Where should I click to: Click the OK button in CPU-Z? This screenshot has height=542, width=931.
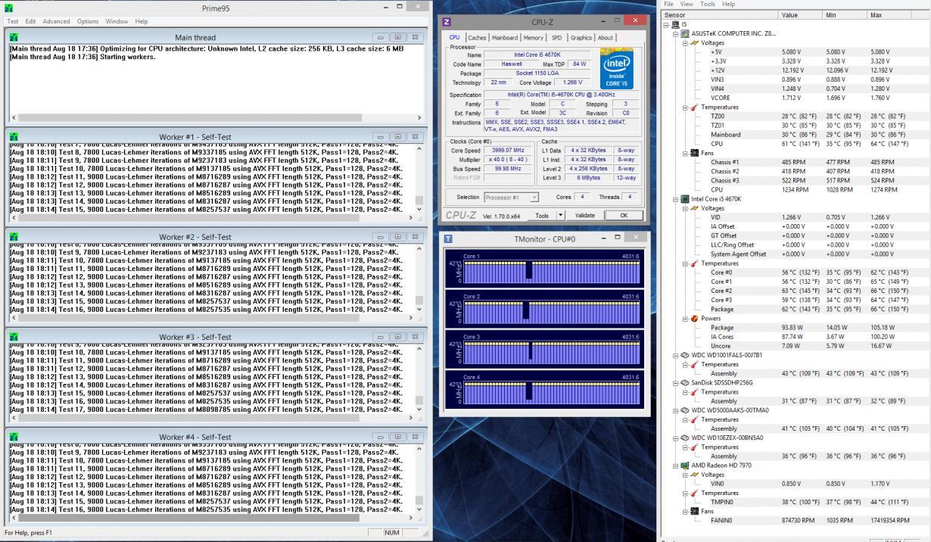pos(624,215)
